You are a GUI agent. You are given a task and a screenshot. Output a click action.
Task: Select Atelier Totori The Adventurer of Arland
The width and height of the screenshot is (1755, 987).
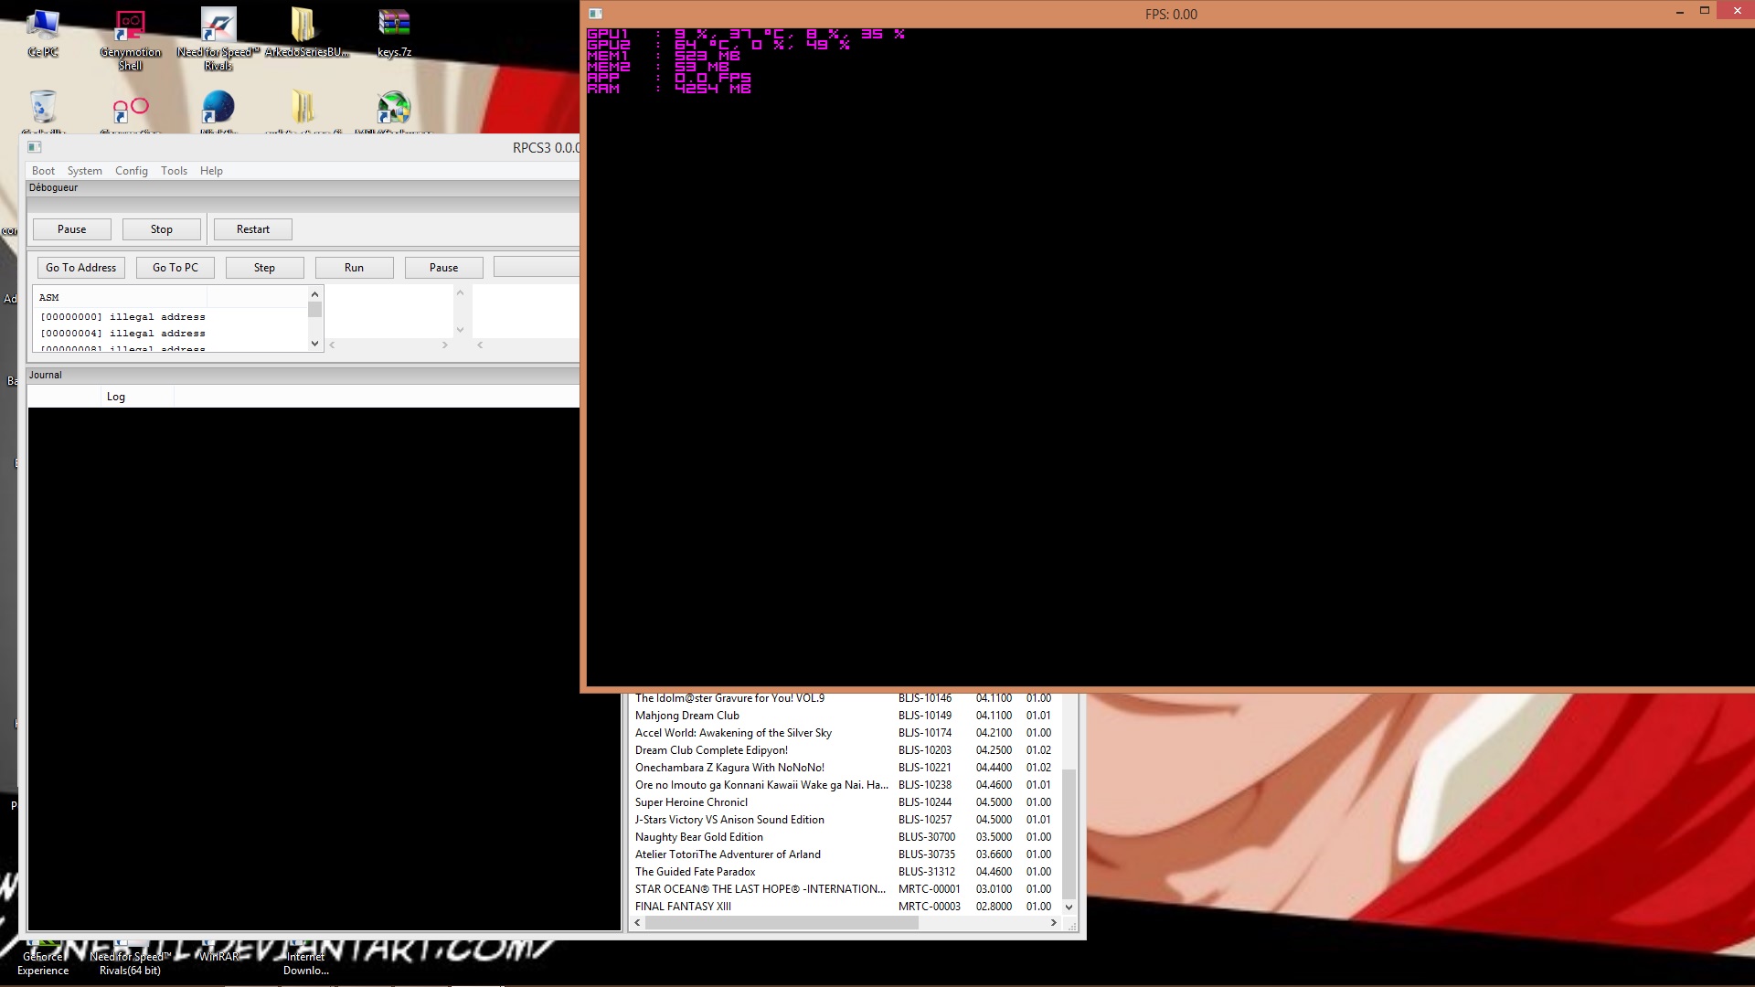844,854
